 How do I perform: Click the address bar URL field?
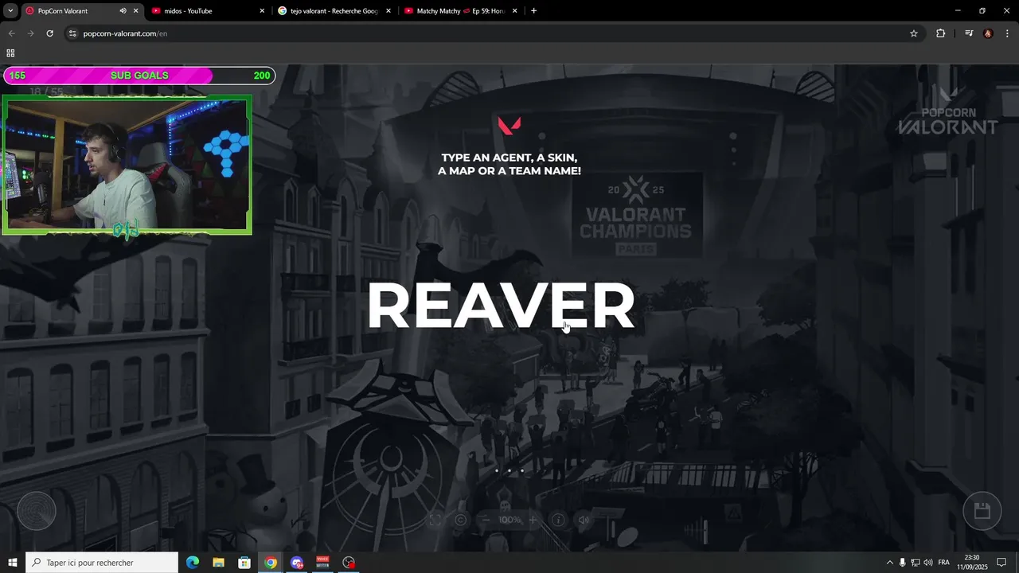tap(494, 33)
